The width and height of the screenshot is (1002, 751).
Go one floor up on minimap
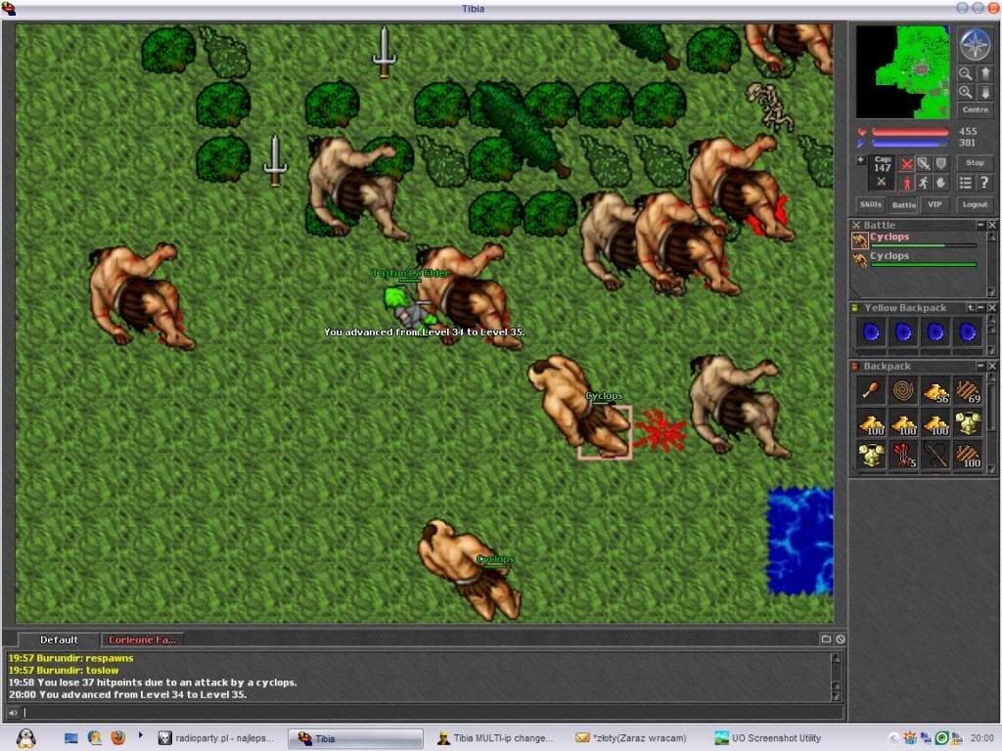coord(985,74)
